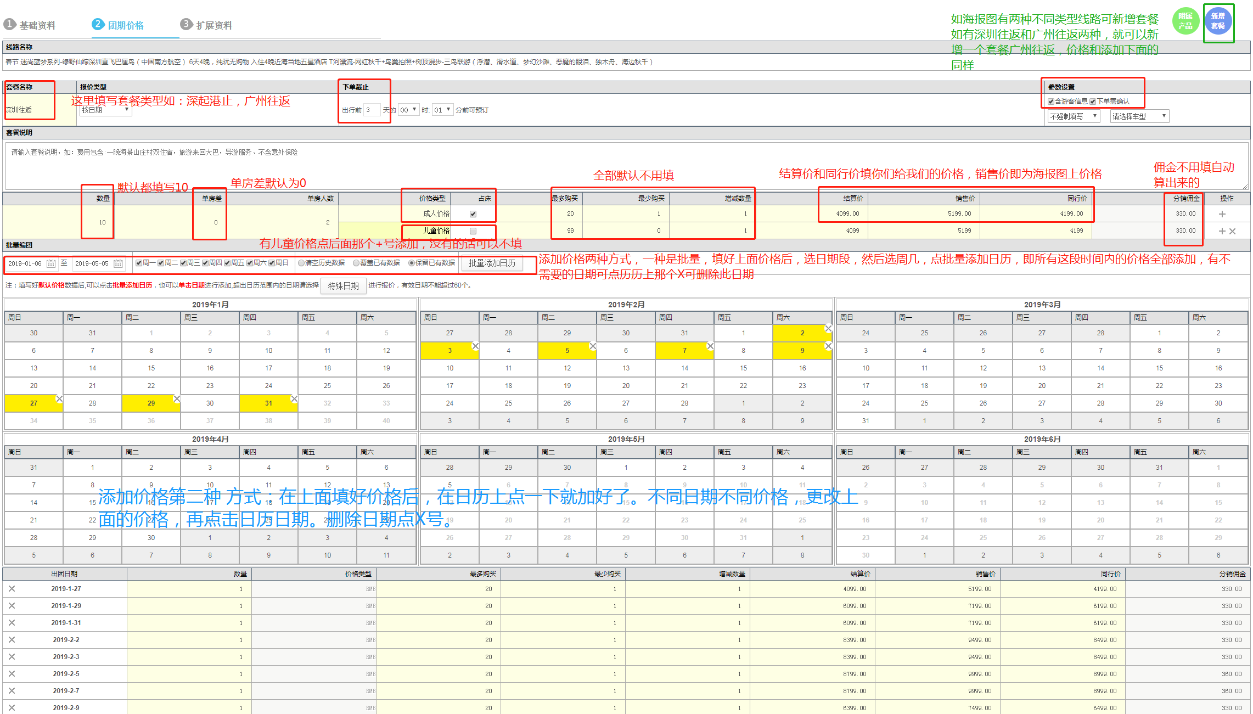This screenshot has width=1253, height=714.
Task: Click plus icon in the child price row
Action: [1222, 231]
